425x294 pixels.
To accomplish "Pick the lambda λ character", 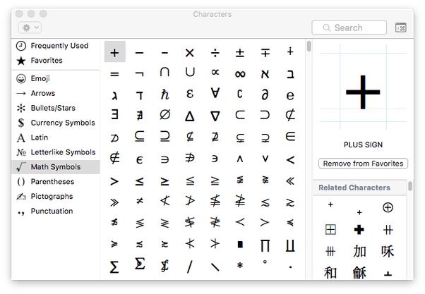I will point(114,95).
